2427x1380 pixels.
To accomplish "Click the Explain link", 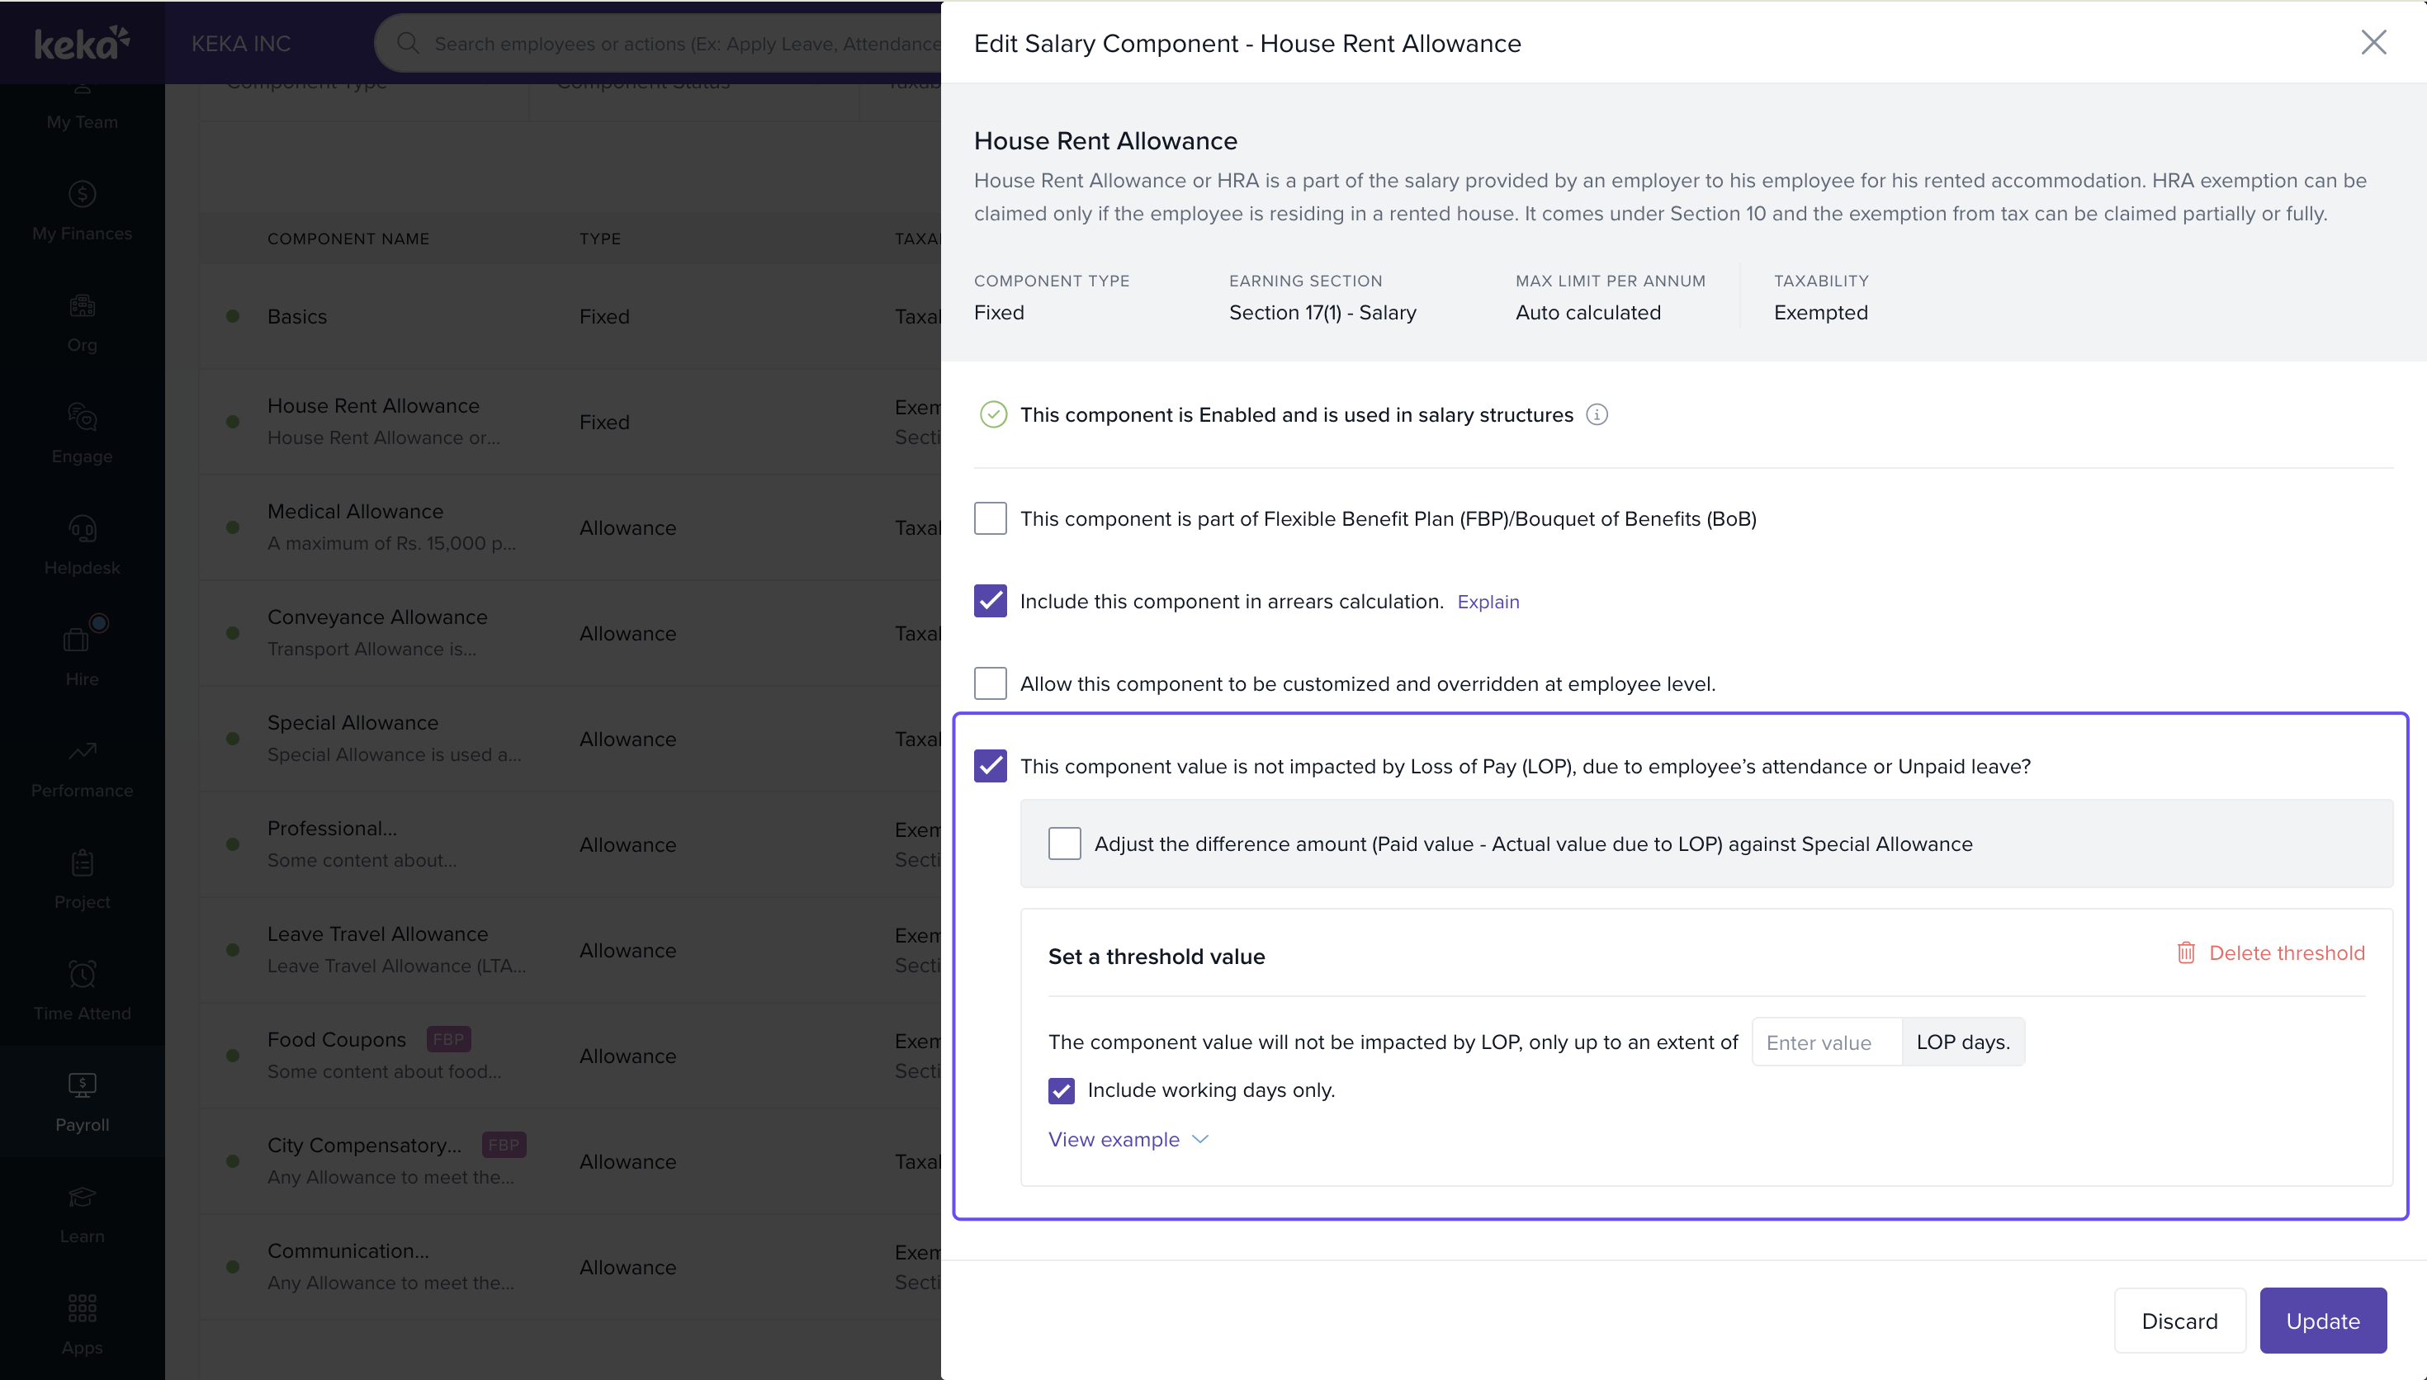I will click(1487, 602).
